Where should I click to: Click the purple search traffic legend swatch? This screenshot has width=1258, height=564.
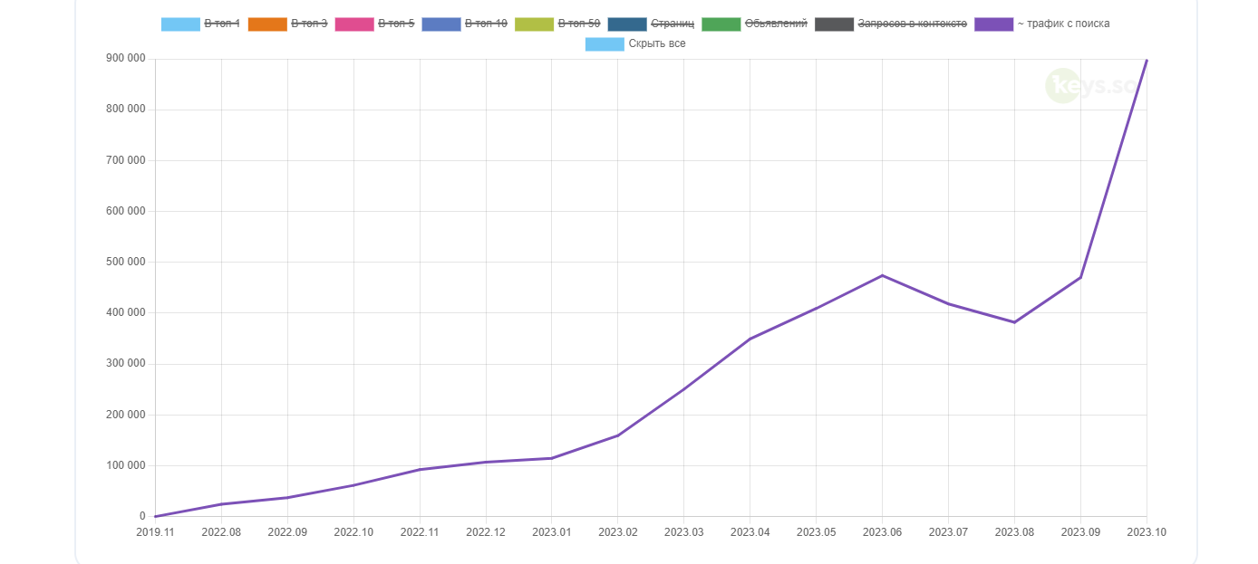coord(993,24)
